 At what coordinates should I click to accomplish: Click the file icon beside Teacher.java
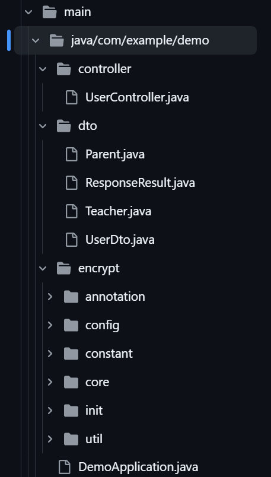pyautogui.click(x=72, y=211)
